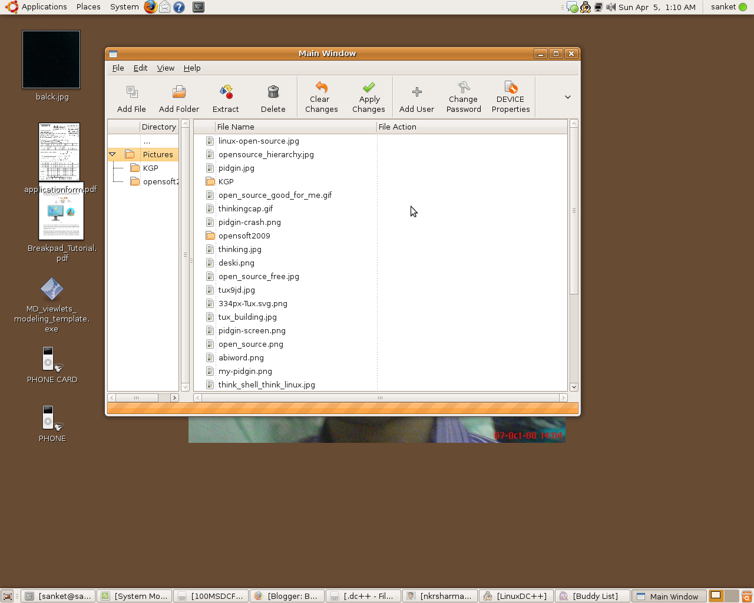
Task: Click the volume icon in system tray
Action: pyautogui.click(x=611, y=7)
